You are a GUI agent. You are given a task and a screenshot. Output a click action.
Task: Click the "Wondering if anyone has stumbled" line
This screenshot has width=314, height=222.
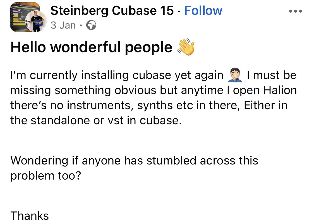click(134, 161)
